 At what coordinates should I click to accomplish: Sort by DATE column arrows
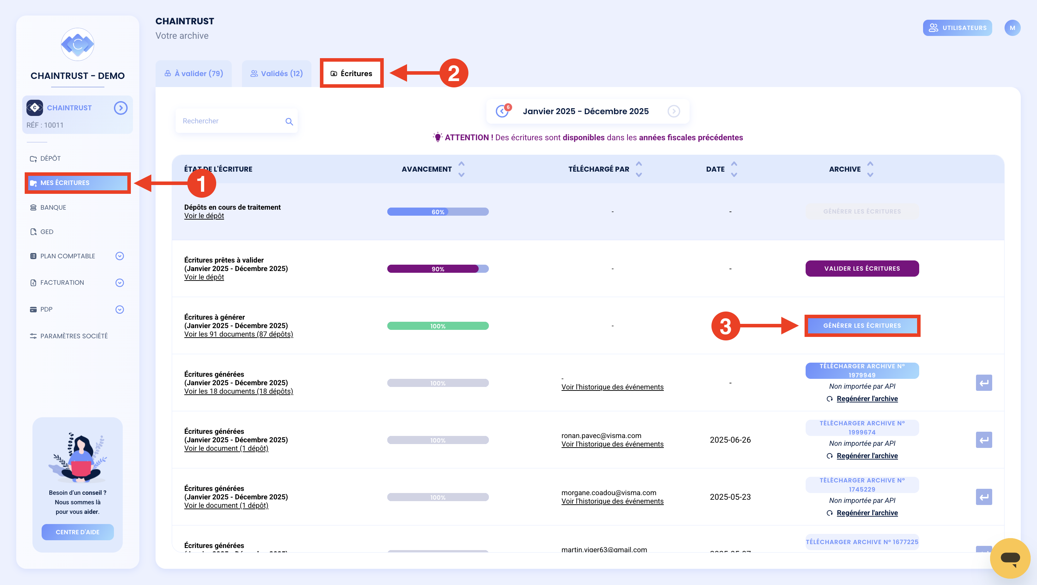pos(734,170)
